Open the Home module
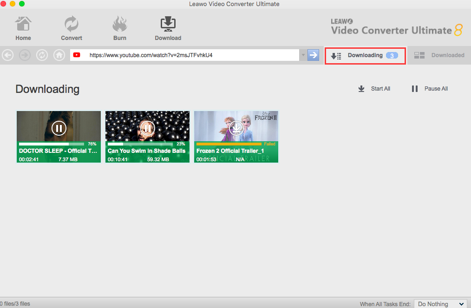 [x=23, y=28]
